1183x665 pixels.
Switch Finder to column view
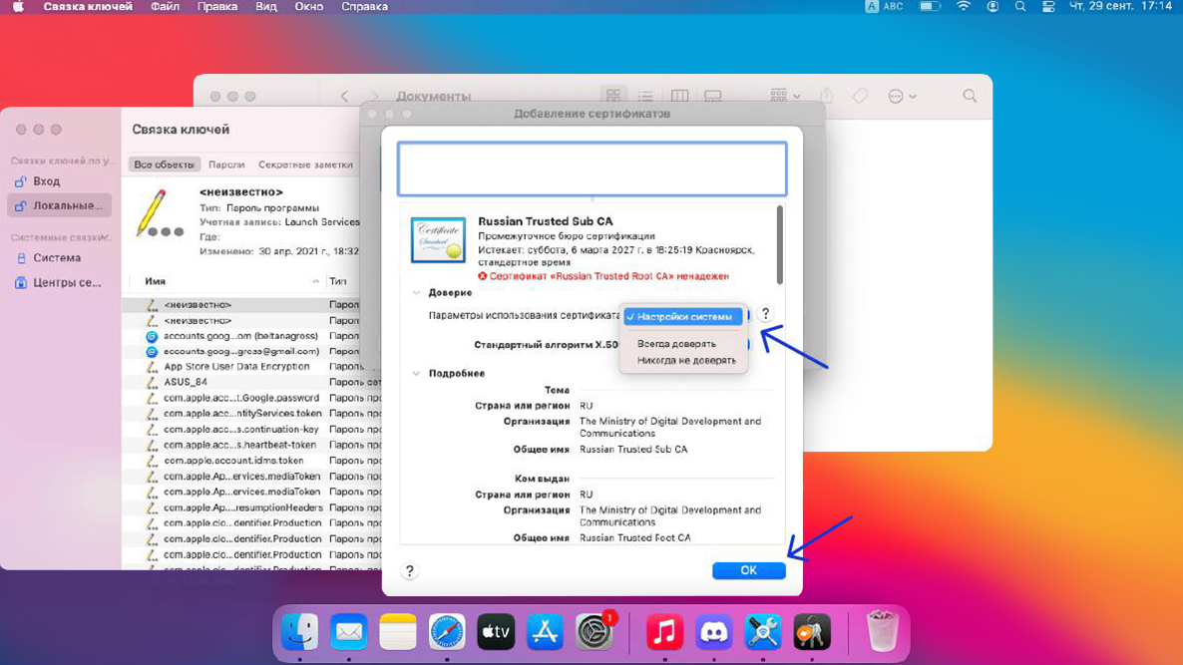point(679,96)
